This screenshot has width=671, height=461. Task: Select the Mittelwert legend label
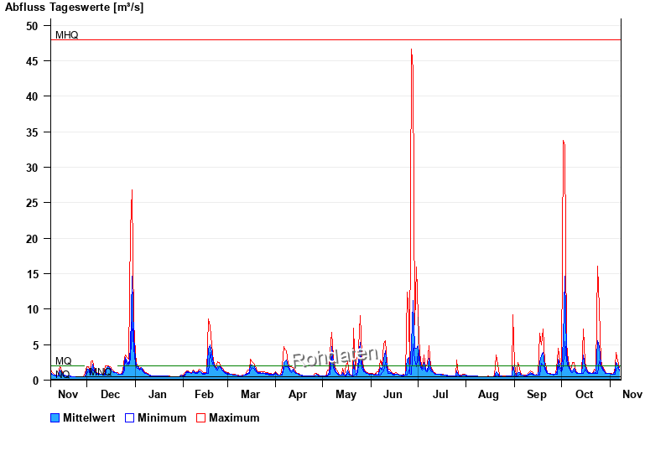pos(89,417)
